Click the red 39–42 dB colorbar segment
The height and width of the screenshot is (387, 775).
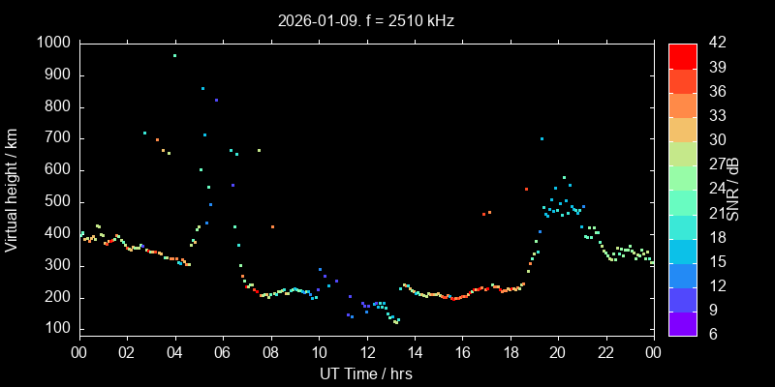click(x=682, y=55)
